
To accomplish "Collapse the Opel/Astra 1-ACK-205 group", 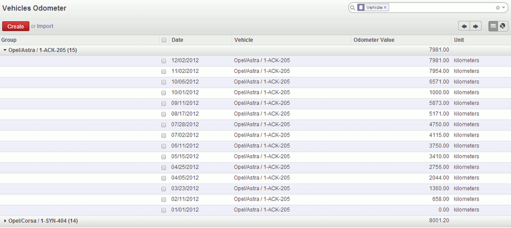I will [x=5, y=50].
